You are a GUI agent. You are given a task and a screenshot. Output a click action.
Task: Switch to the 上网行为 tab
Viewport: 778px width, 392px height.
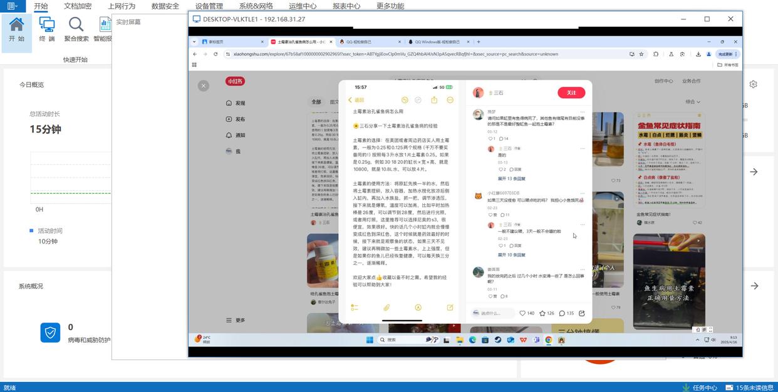click(122, 6)
